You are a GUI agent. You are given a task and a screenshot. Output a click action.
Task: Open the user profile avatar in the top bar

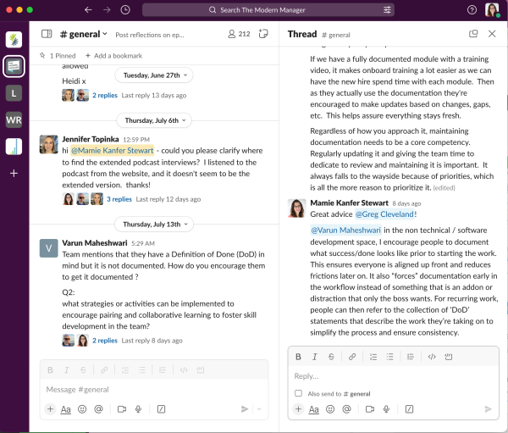492,9
